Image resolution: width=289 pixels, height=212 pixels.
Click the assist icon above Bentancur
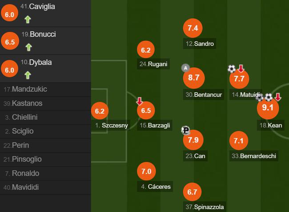click(185, 68)
